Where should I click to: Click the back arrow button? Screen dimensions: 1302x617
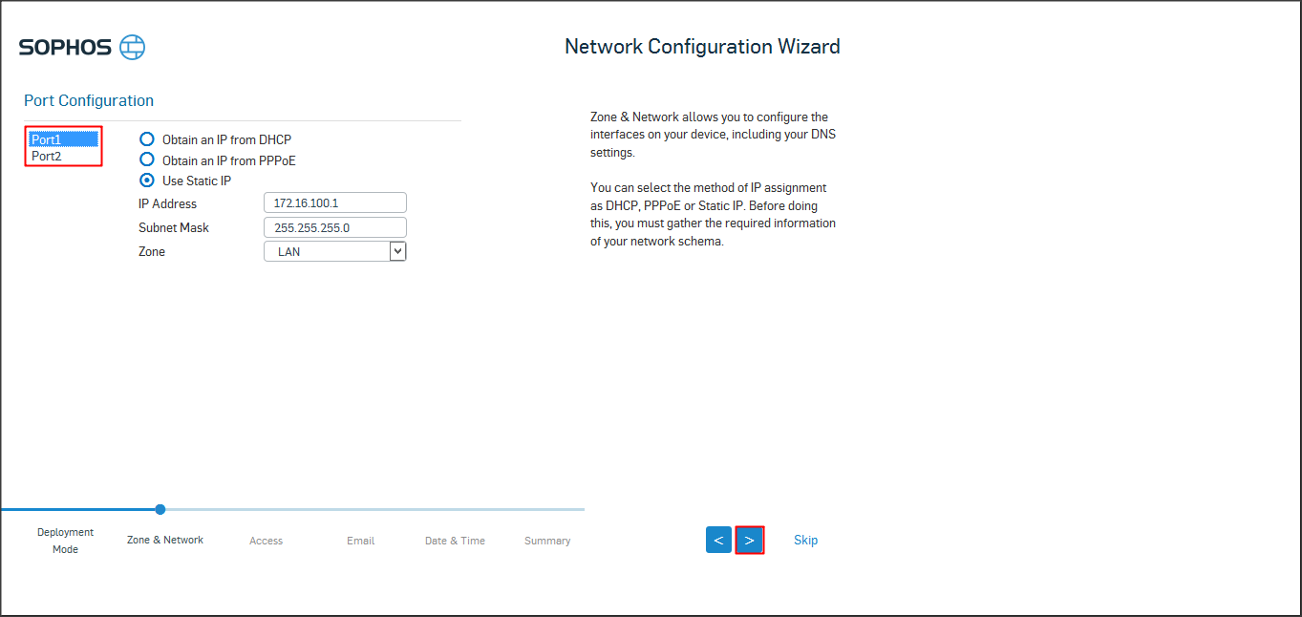pyautogui.click(x=718, y=540)
